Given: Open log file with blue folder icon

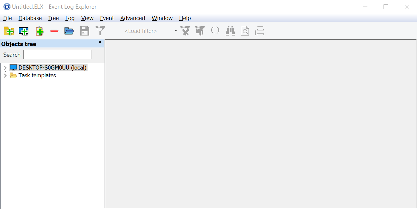Looking at the screenshot, I should (69, 31).
